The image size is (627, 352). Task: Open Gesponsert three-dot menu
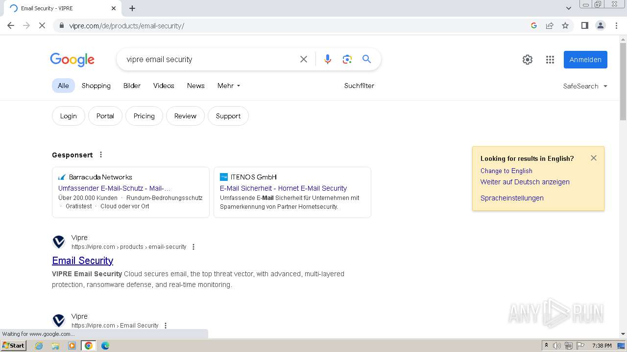click(x=101, y=154)
